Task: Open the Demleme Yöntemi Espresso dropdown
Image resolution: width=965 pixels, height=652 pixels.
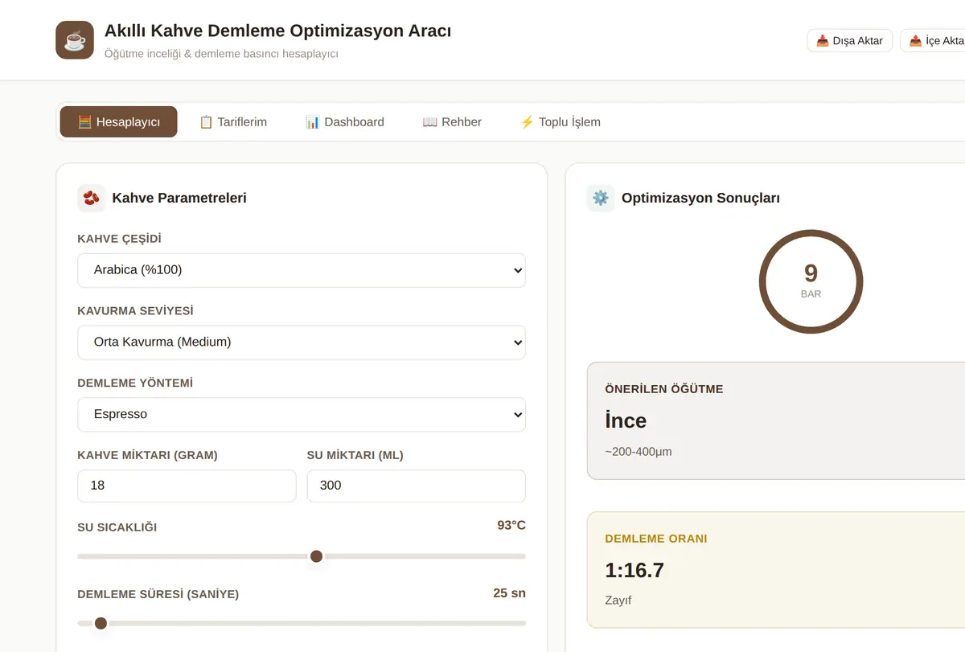Action: tap(302, 415)
